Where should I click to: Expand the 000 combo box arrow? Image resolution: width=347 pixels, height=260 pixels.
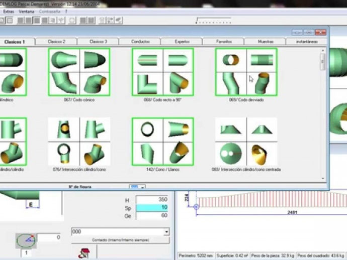[x=166, y=232]
